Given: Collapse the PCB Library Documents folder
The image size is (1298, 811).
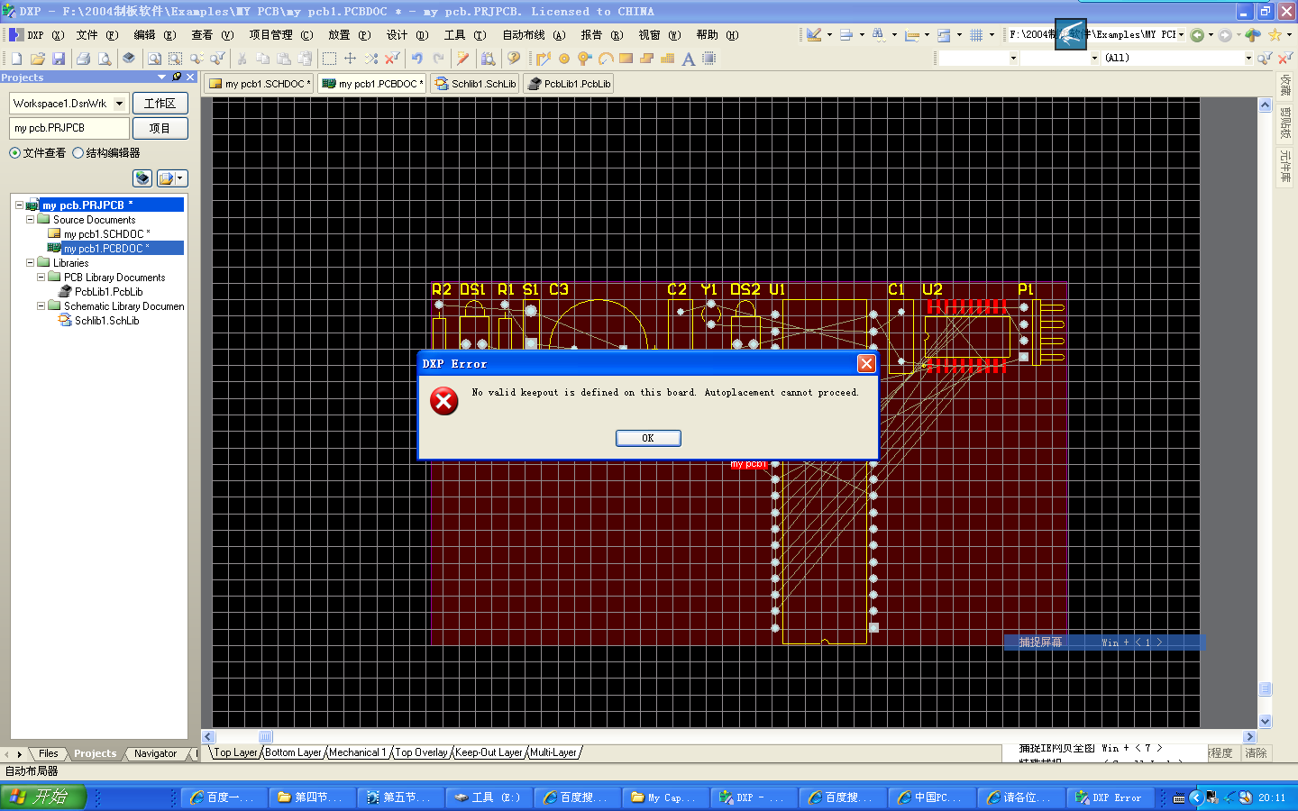Looking at the screenshot, I should (x=41, y=278).
